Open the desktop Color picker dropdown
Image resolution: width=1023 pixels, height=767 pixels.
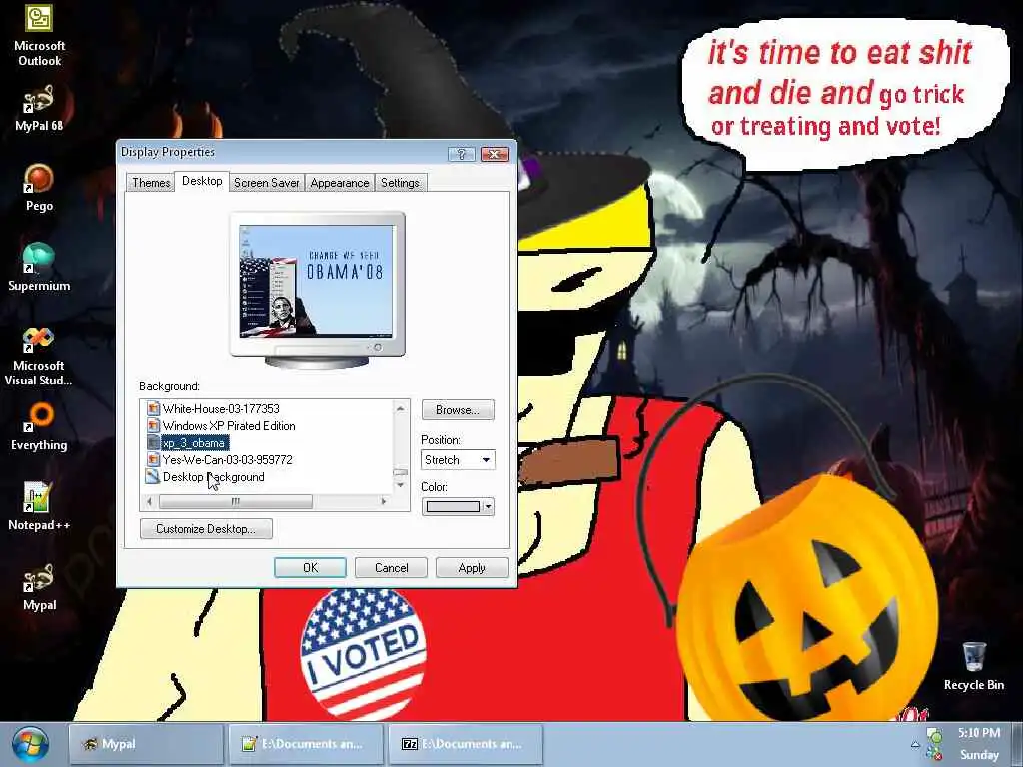tap(458, 506)
